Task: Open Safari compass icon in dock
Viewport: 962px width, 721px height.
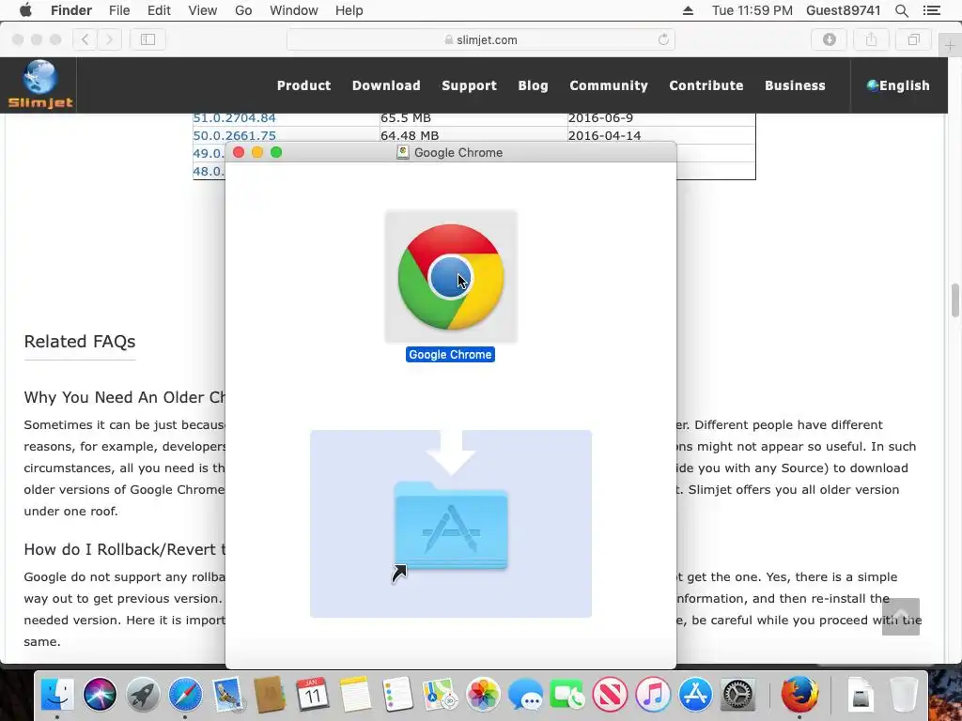Action: click(x=185, y=695)
